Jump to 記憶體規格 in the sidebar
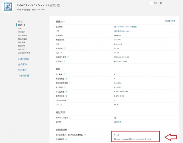This screenshot has height=143, width=183. 22,35
